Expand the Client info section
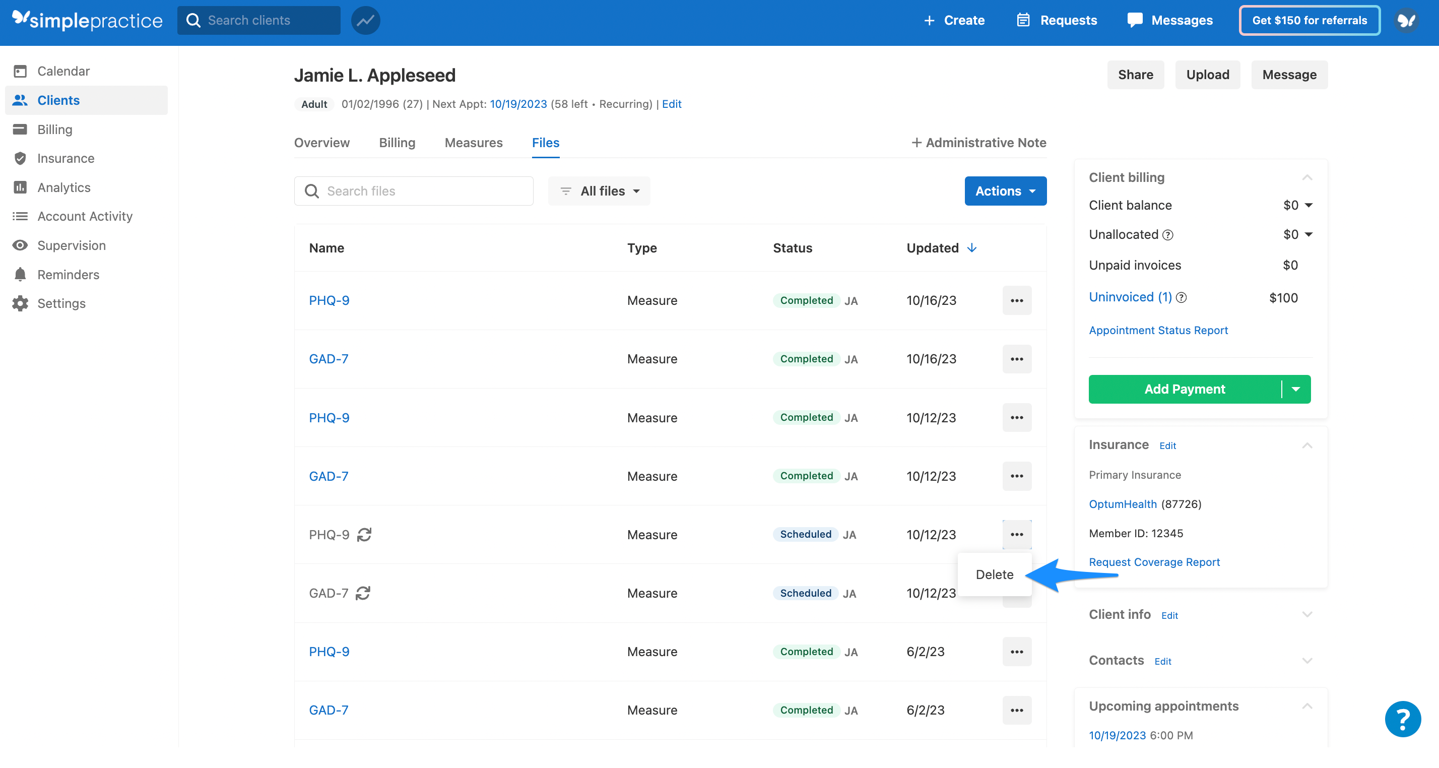 coord(1306,614)
